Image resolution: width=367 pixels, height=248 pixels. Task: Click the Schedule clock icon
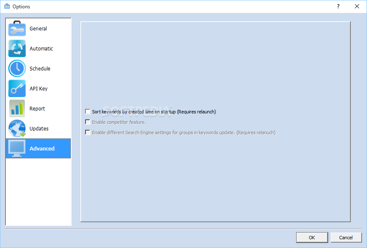[17, 68]
